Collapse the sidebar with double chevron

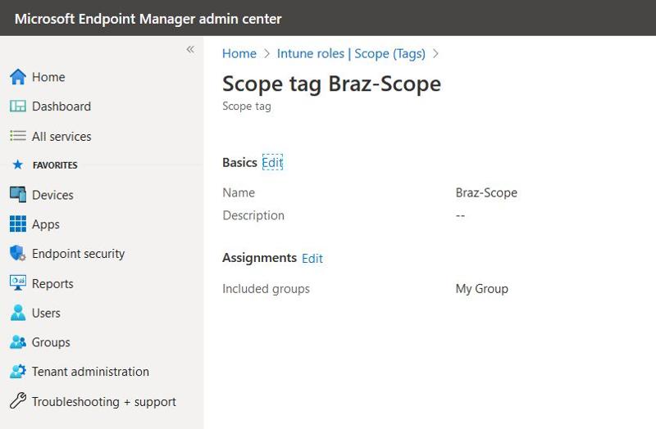[x=190, y=50]
